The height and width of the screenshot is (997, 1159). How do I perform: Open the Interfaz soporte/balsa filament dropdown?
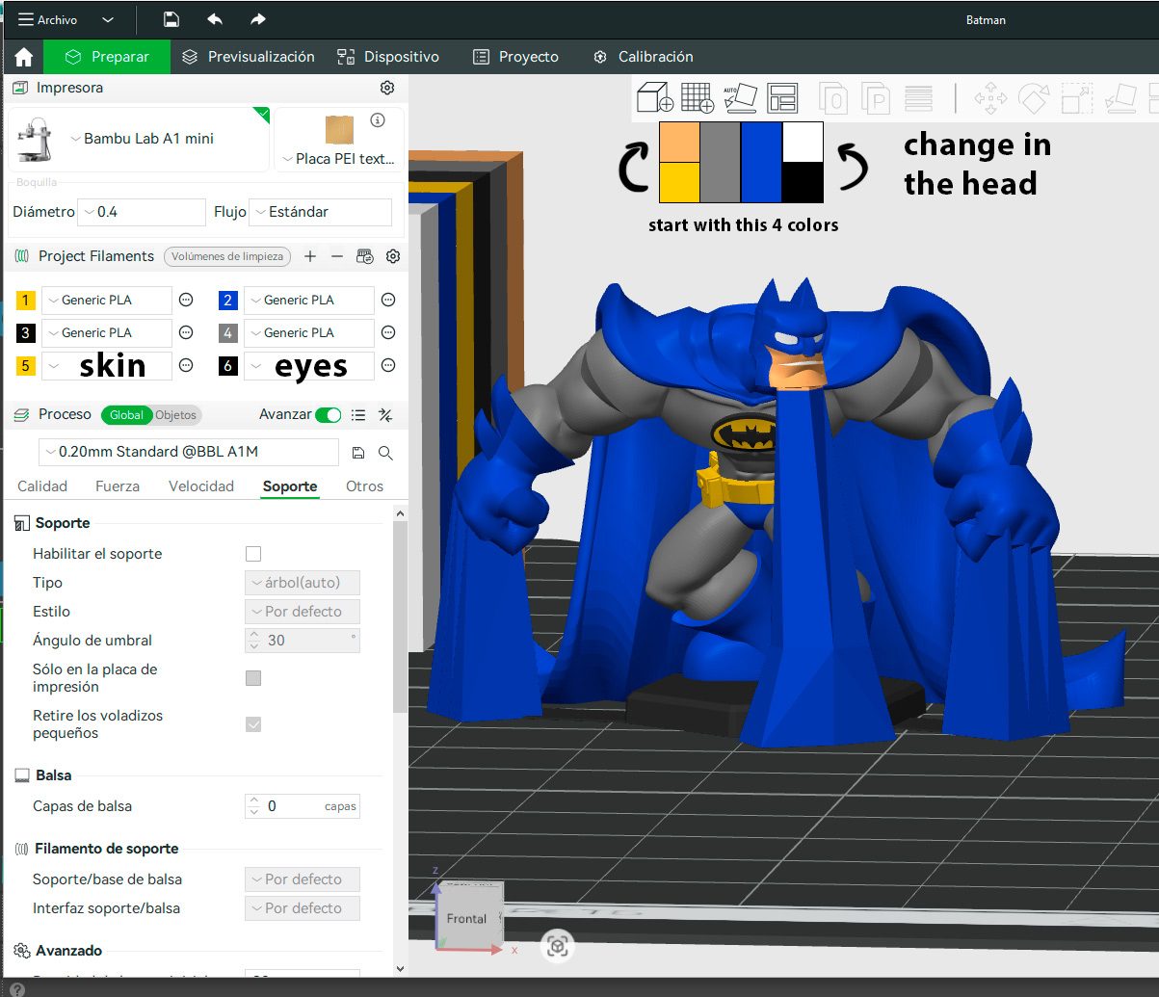tap(303, 908)
